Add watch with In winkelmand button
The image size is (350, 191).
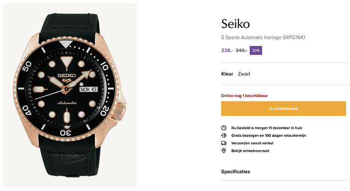[284, 109]
